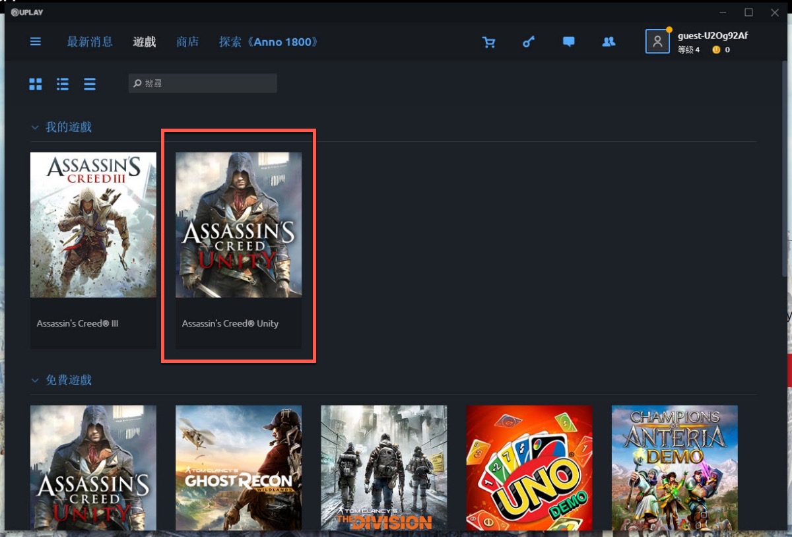Image resolution: width=792 pixels, height=537 pixels.
Task: Switch to compact list view
Action: coord(90,84)
